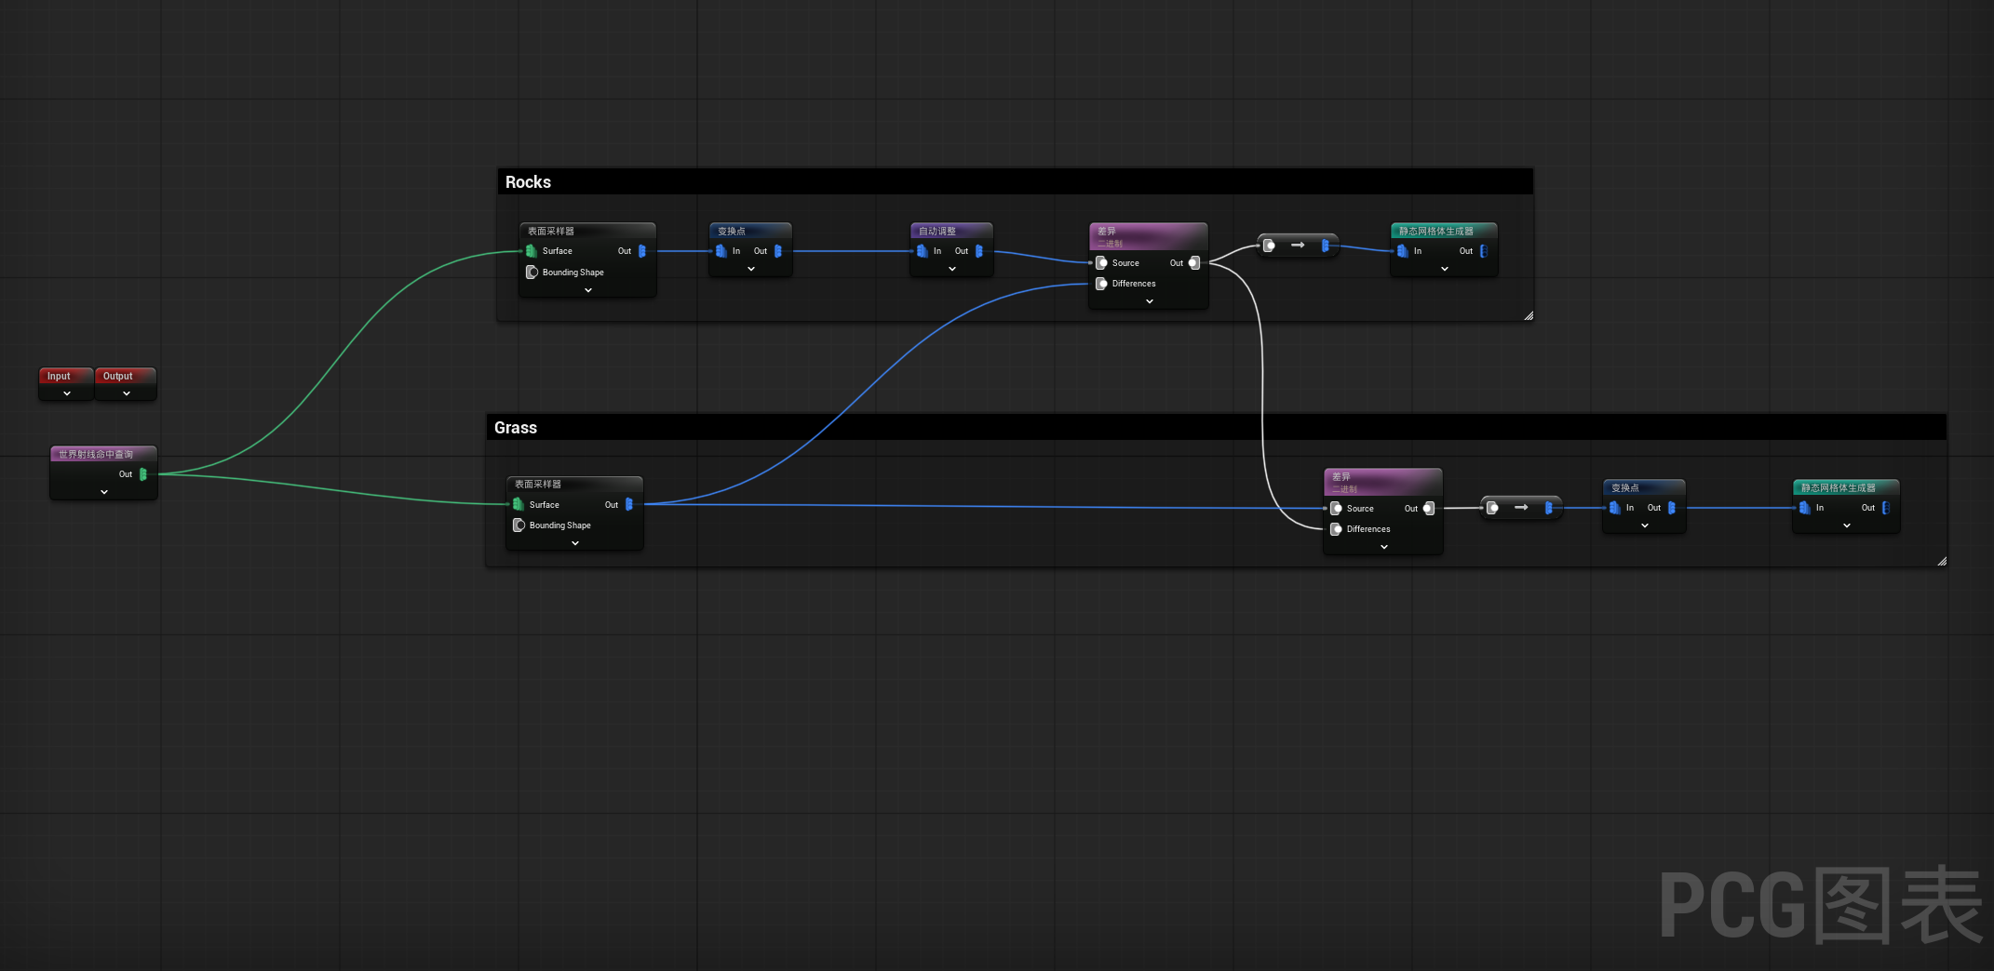Image resolution: width=1994 pixels, height=971 pixels.
Task: Click In pin of Rocks 静态网格体生成器
Action: (x=1403, y=251)
